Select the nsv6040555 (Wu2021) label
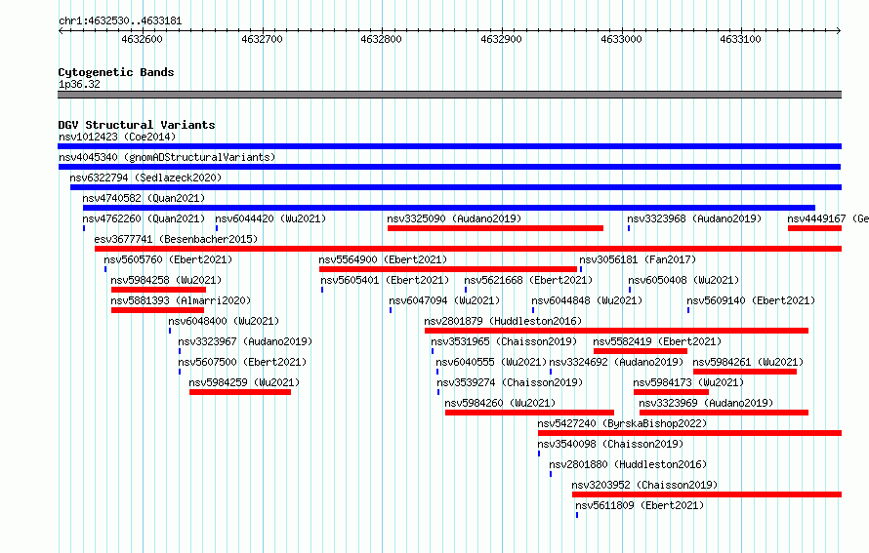The image size is (869, 553). point(491,362)
